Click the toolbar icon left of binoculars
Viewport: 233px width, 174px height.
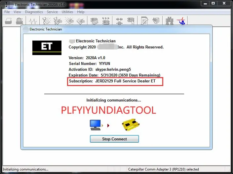(x=156, y=21)
